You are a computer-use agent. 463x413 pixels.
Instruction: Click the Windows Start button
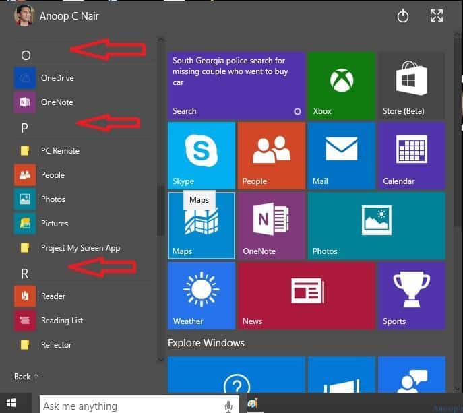click(11, 403)
